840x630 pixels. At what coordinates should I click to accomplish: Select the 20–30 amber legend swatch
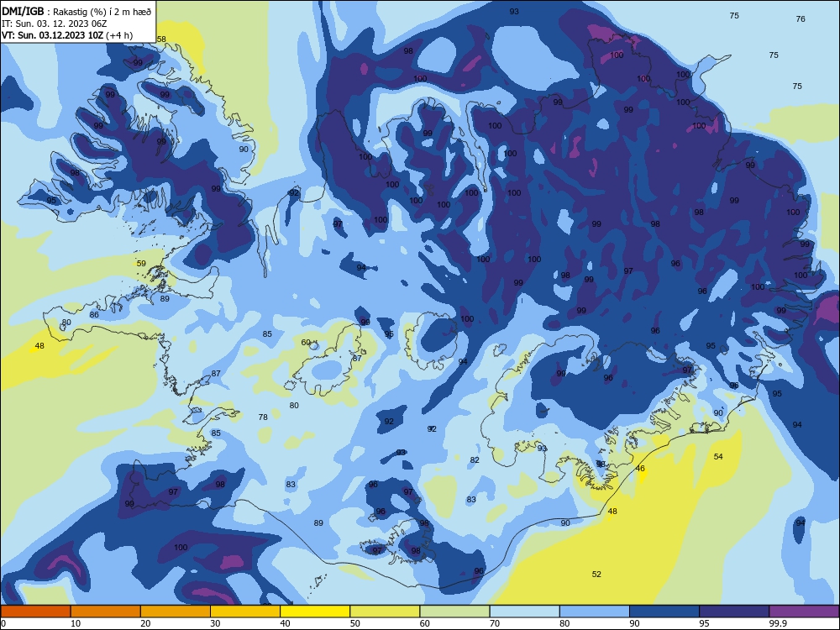[x=176, y=612]
